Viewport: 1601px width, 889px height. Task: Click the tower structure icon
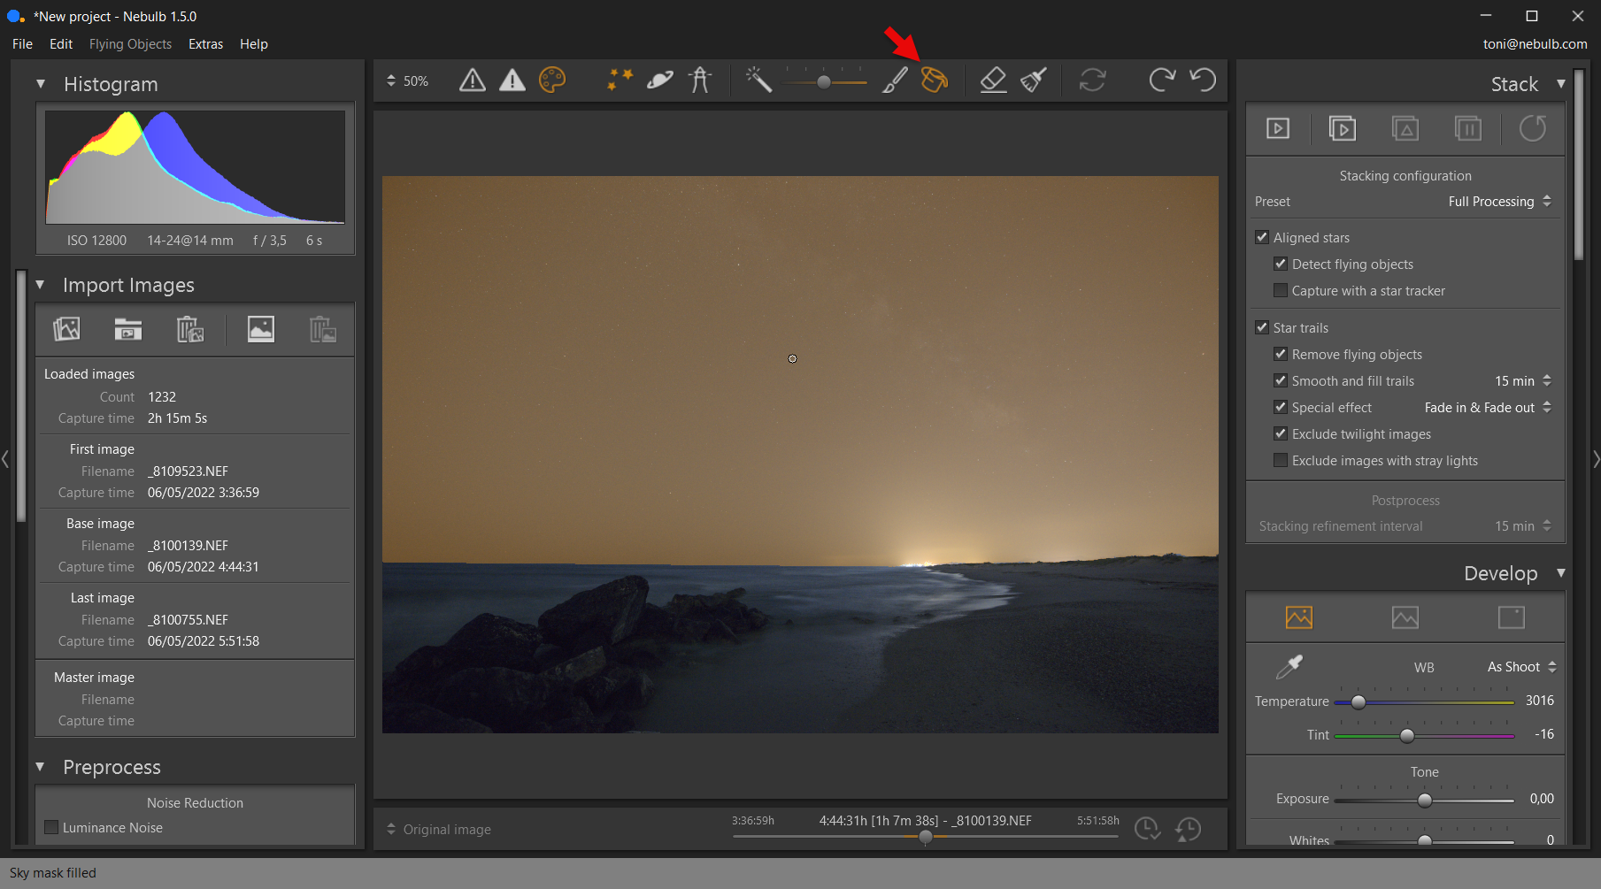coord(700,80)
